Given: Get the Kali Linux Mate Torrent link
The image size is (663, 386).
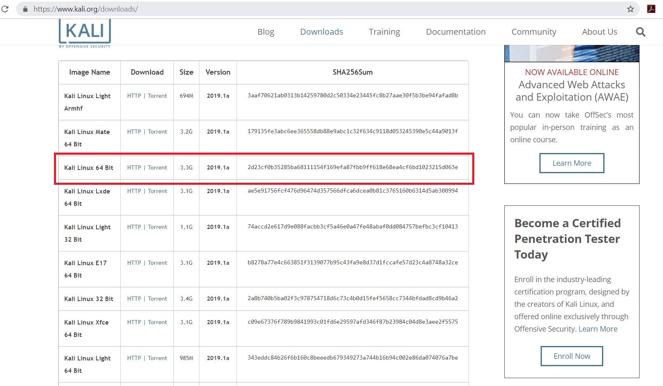Looking at the screenshot, I should pos(157,132).
